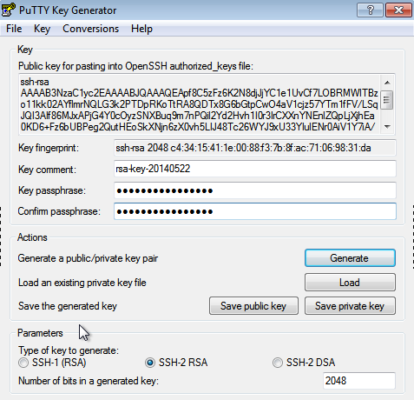414x400 pixels.
Task: Click the public key scrollbar up arrow
Action: [x=387, y=83]
